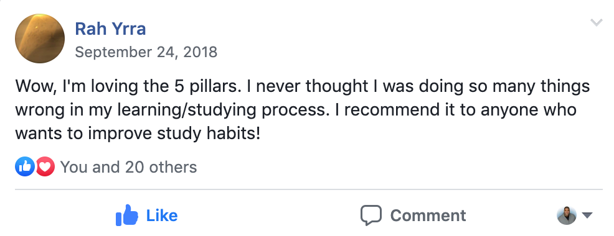Click the red heart reaction icon

pyautogui.click(x=45, y=167)
